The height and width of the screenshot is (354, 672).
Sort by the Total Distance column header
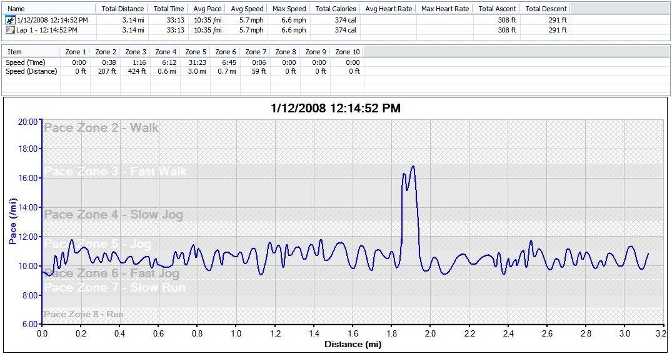tap(121, 9)
